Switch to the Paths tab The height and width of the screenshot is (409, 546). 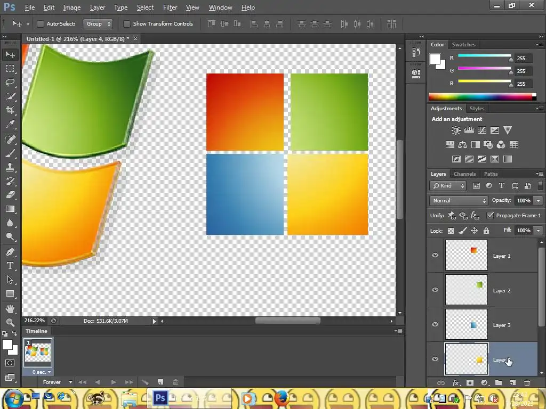[491, 174]
